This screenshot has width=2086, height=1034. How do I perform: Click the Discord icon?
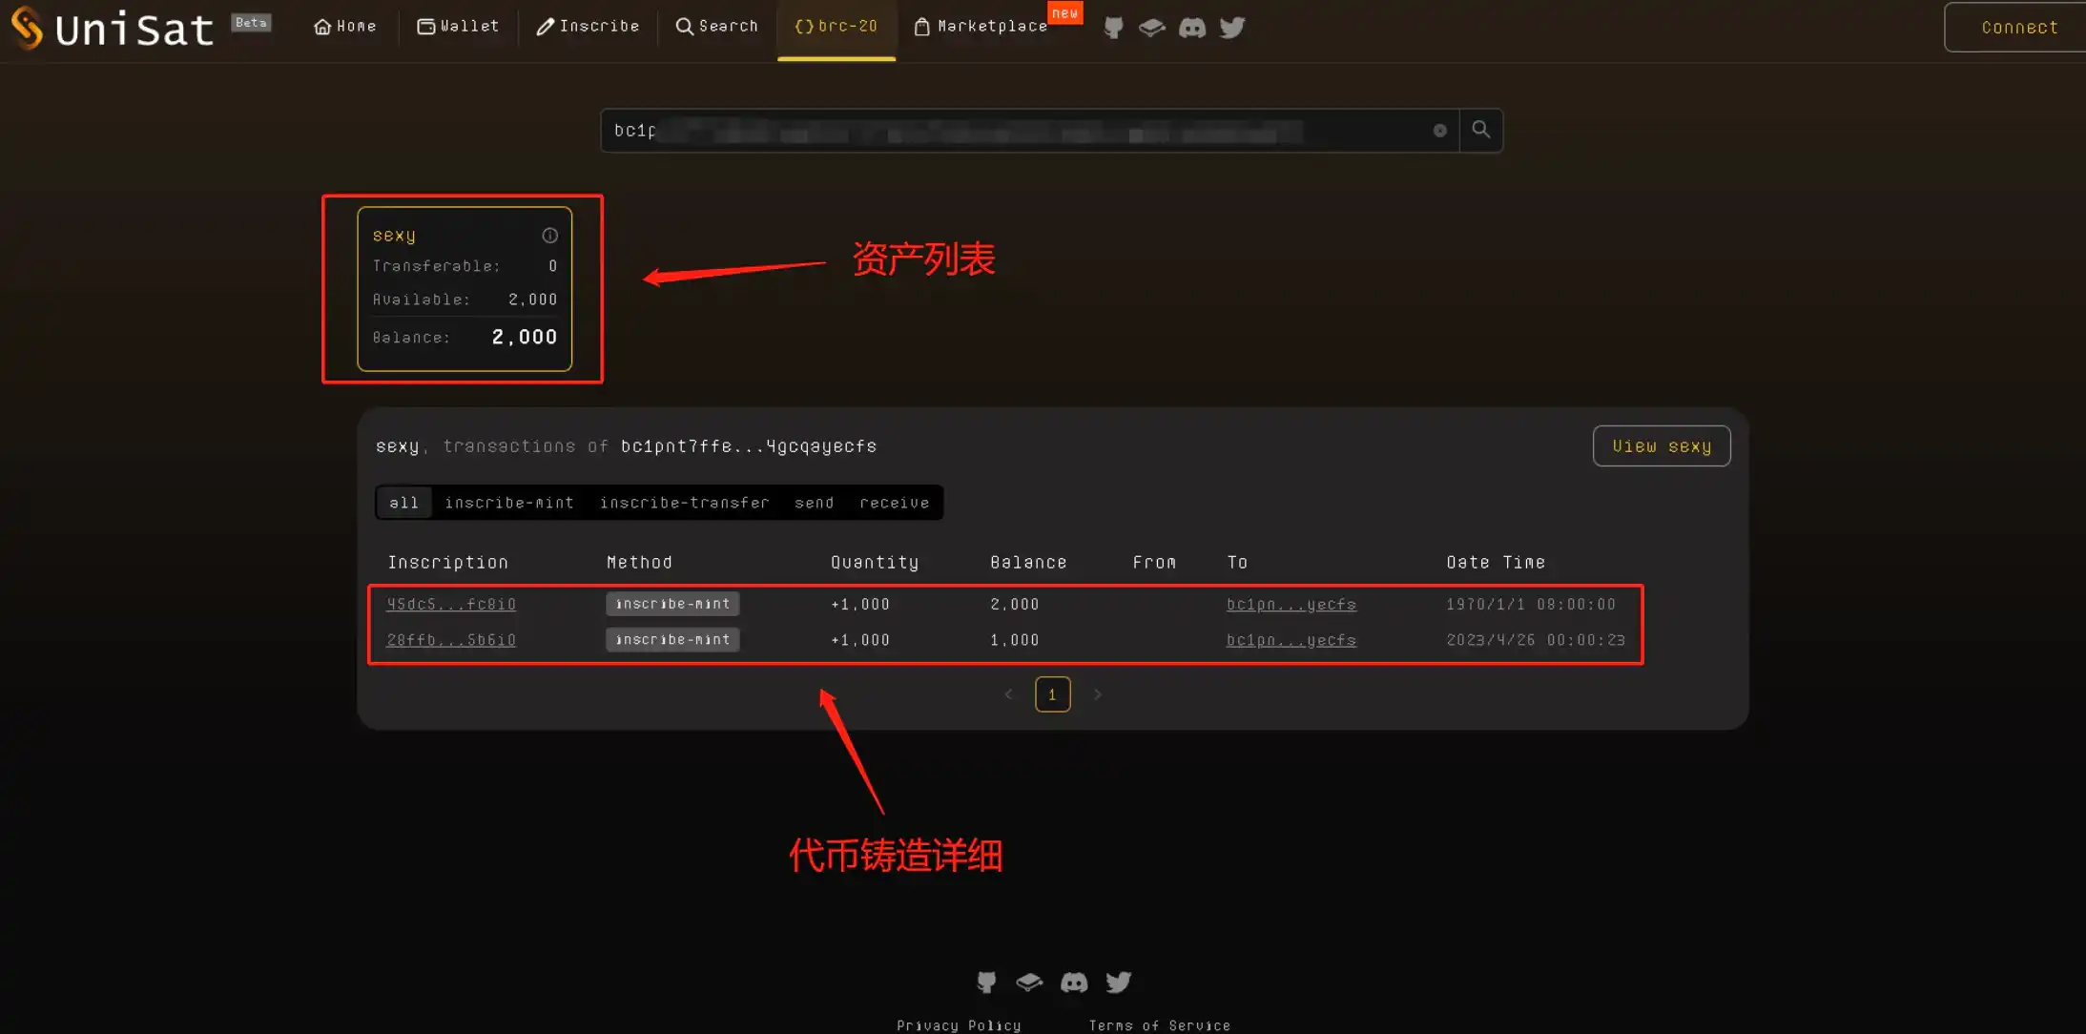click(1193, 26)
